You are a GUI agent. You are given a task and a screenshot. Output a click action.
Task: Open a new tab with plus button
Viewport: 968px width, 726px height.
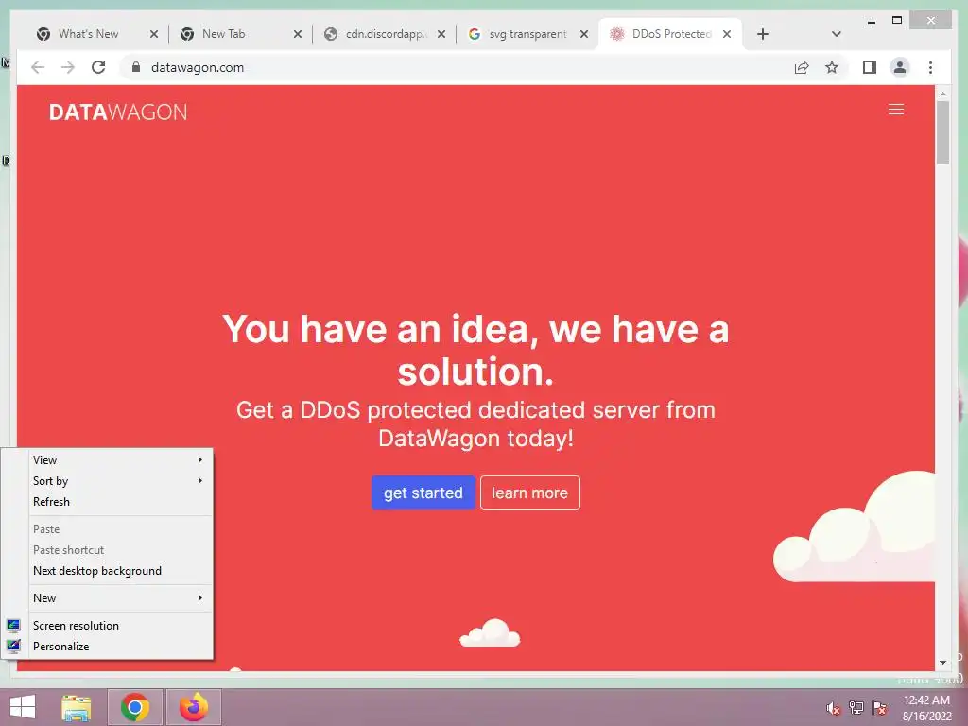(763, 34)
